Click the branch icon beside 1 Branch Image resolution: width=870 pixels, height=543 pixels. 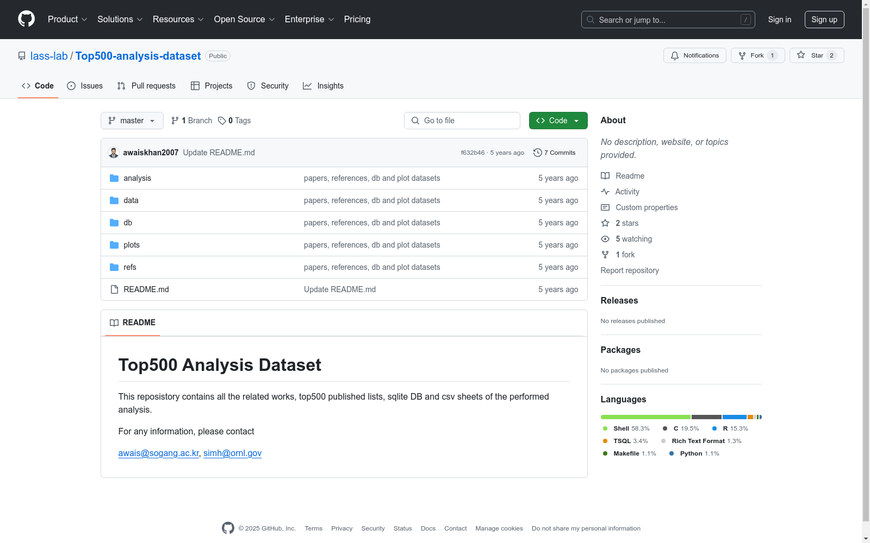tap(175, 121)
